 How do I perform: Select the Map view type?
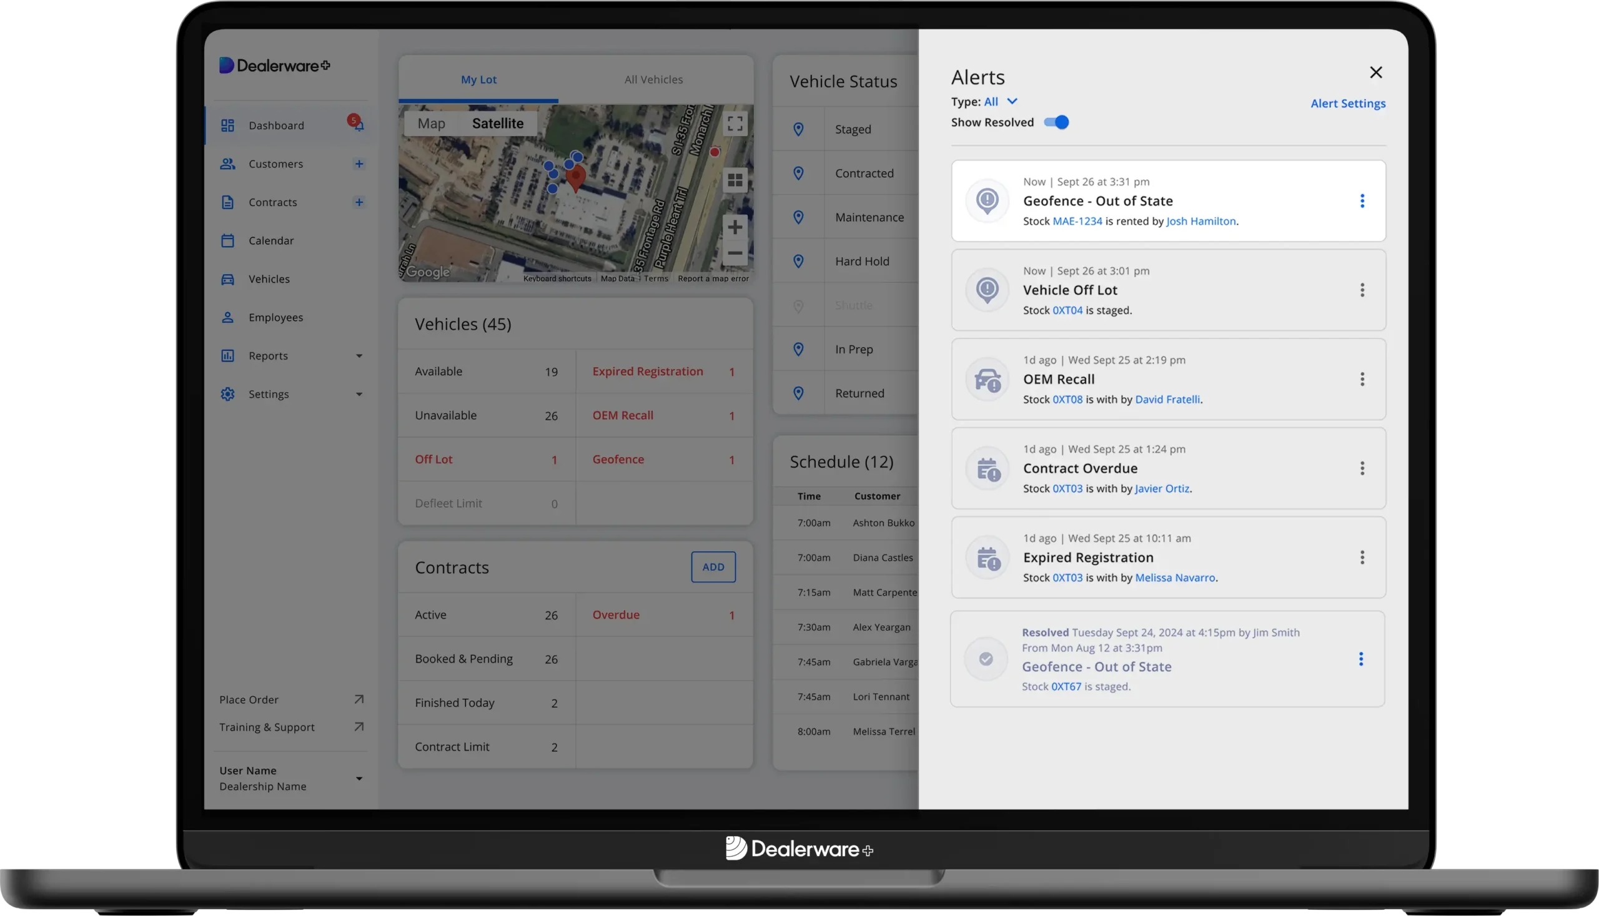click(432, 123)
